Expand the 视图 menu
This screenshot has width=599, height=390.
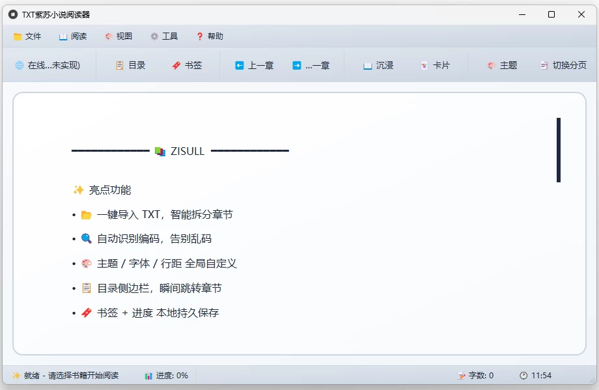(x=118, y=36)
